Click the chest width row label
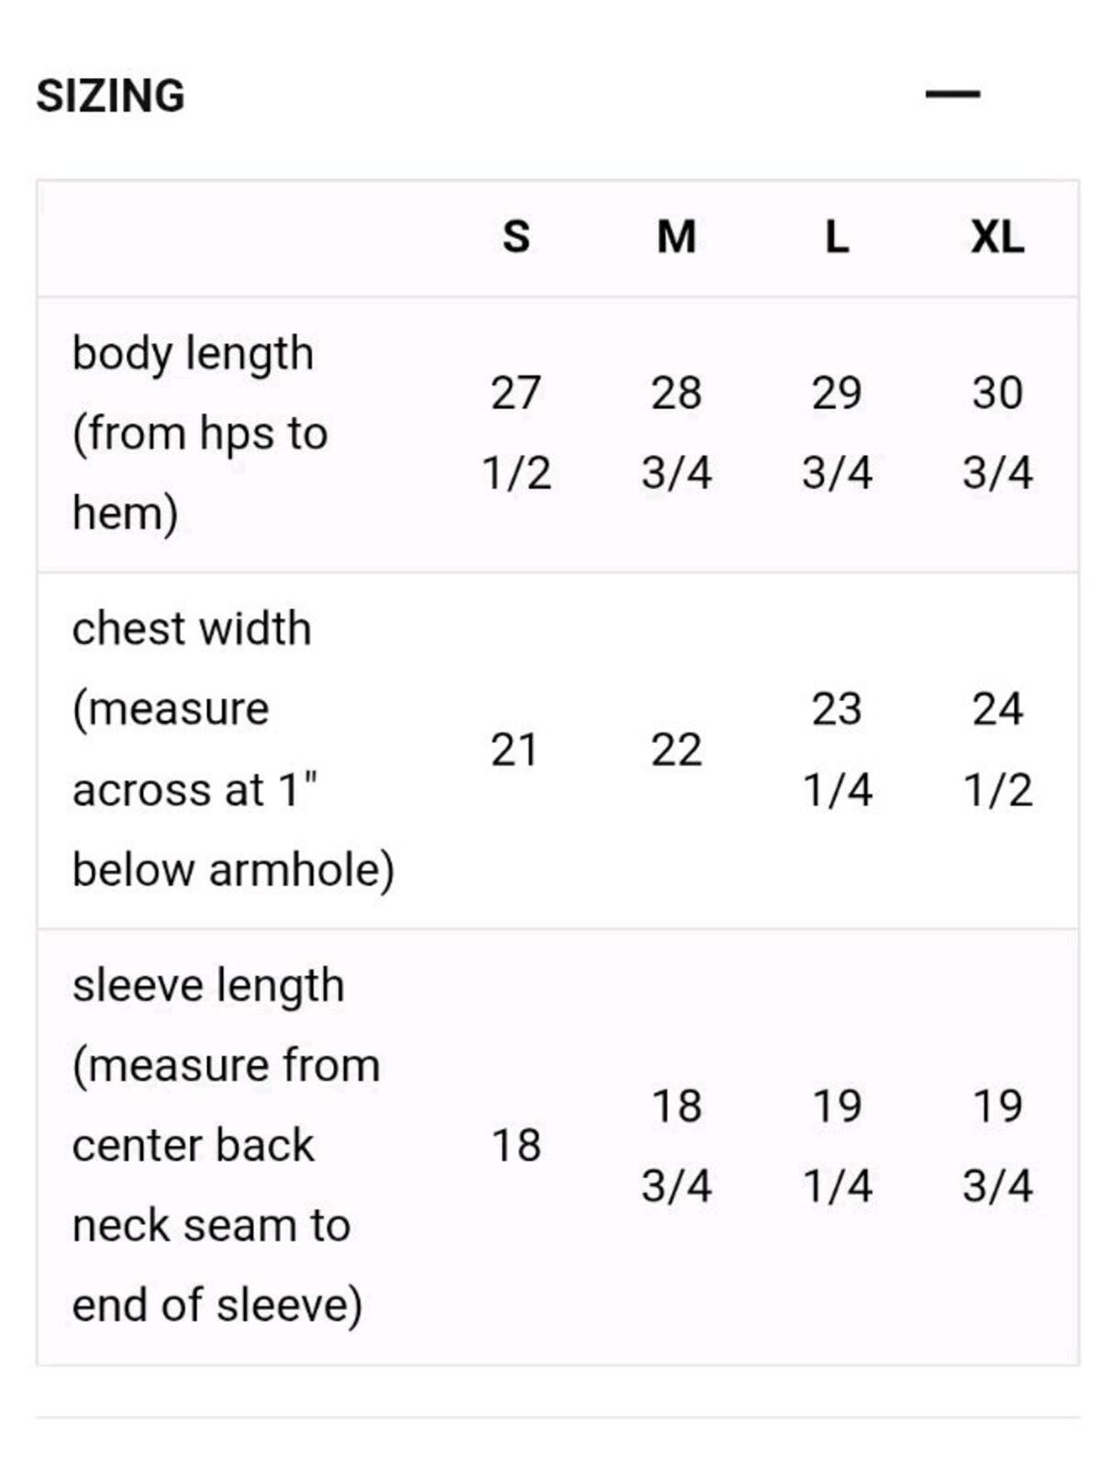This screenshot has width=1101, height=1468. 233,749
